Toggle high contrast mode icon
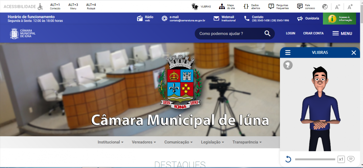The height and width of the screenshot is (168, 363). [325, 7]
